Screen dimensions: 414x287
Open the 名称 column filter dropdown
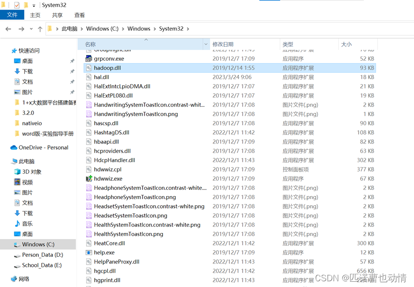click(x=206, y=44)
